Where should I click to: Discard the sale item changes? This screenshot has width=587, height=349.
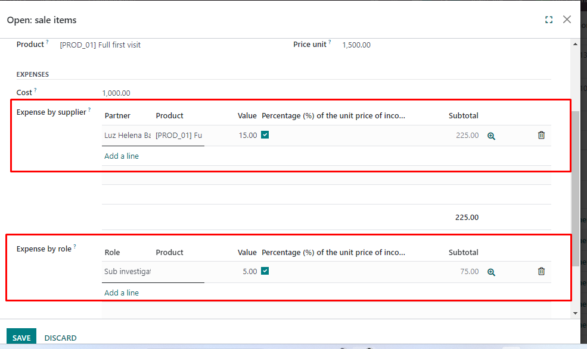pos(60,338)
